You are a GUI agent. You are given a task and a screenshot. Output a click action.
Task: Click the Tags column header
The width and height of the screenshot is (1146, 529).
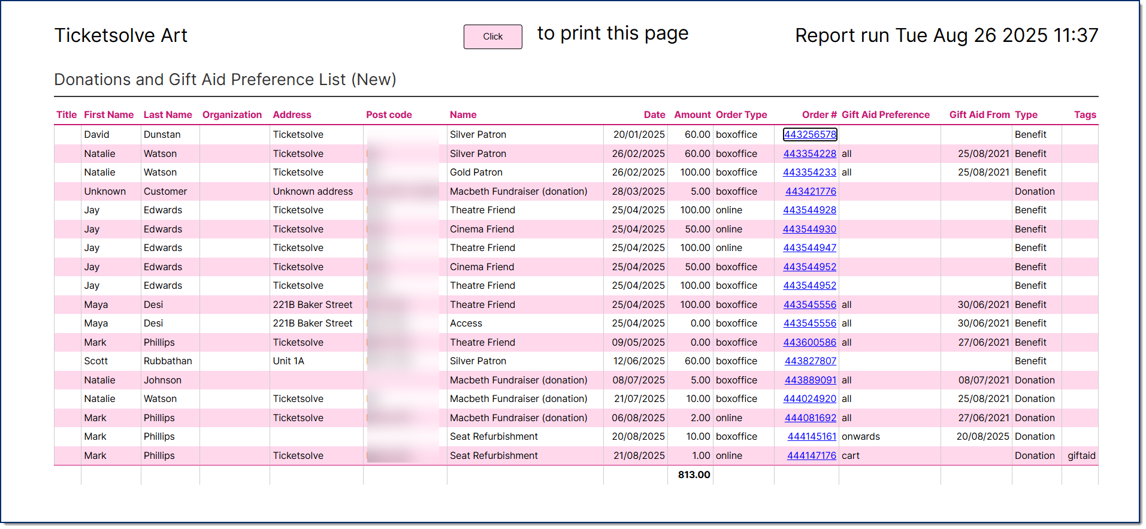1085,115
